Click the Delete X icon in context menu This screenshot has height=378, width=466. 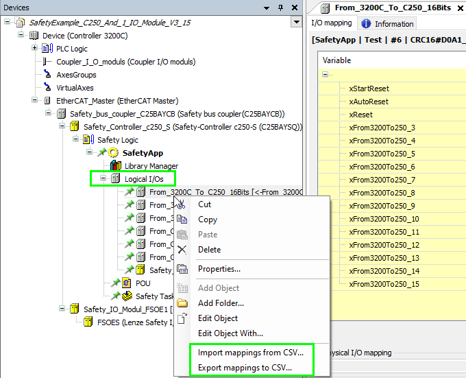tap(182, 250)
